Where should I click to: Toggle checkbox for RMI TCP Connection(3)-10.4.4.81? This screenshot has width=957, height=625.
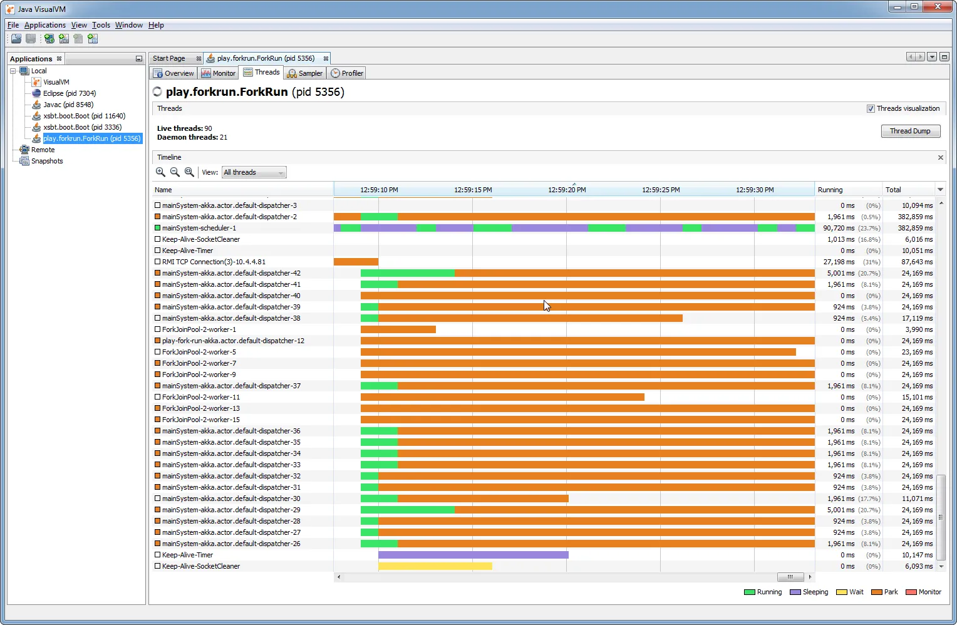click(157, 262)
